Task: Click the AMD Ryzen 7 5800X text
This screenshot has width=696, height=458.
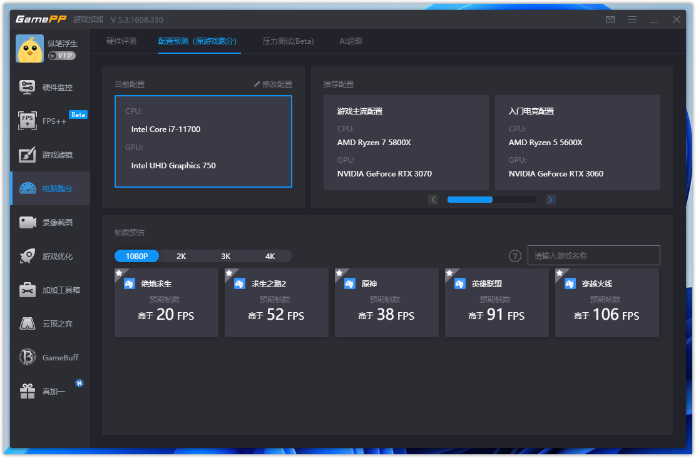Action: (374, 143)
